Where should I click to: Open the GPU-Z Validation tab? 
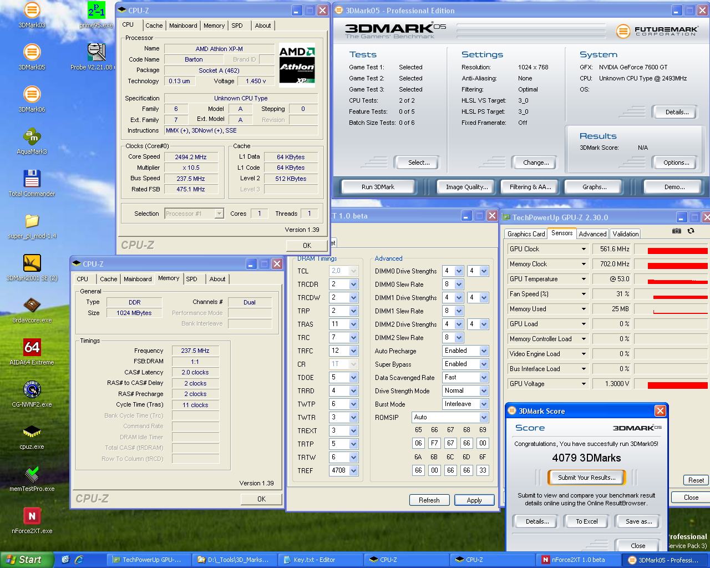[626, 234]
